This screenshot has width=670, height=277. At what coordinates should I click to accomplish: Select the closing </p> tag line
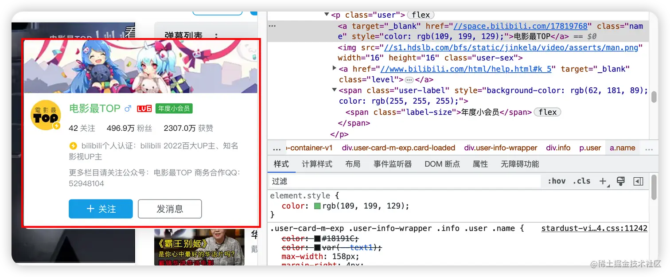click(x=339, y=134)
